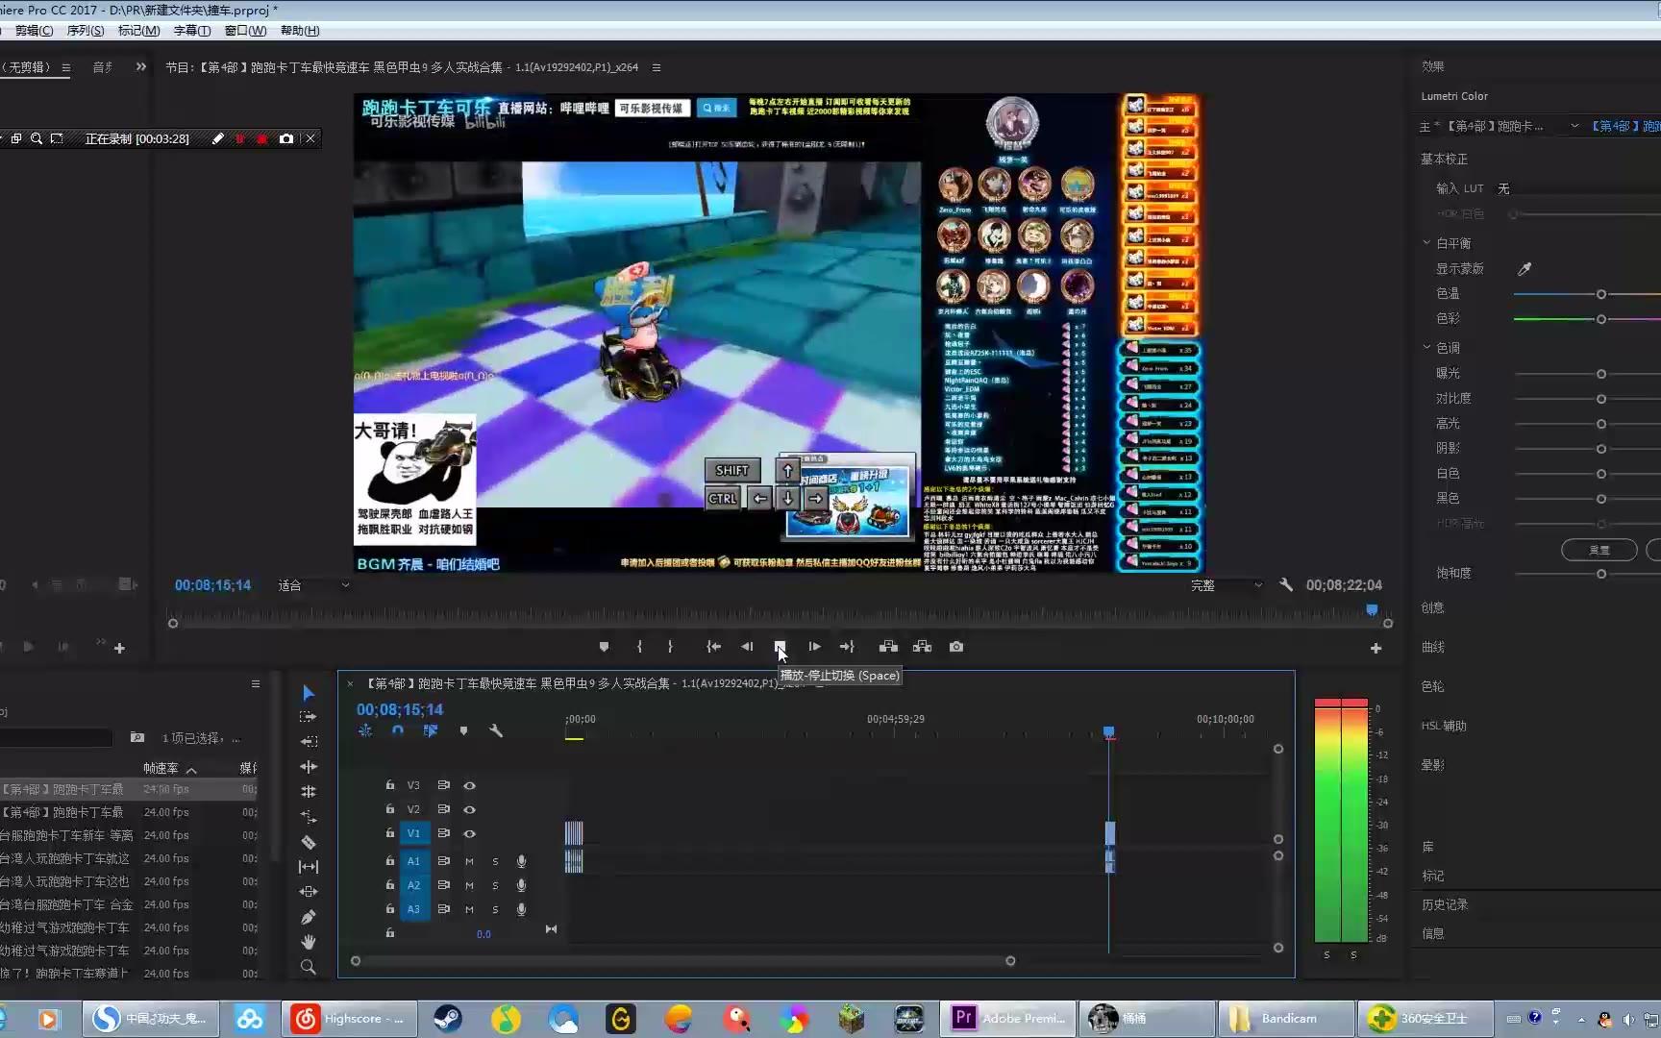Open Program Monitor panel menu

[x=657, y=67]
